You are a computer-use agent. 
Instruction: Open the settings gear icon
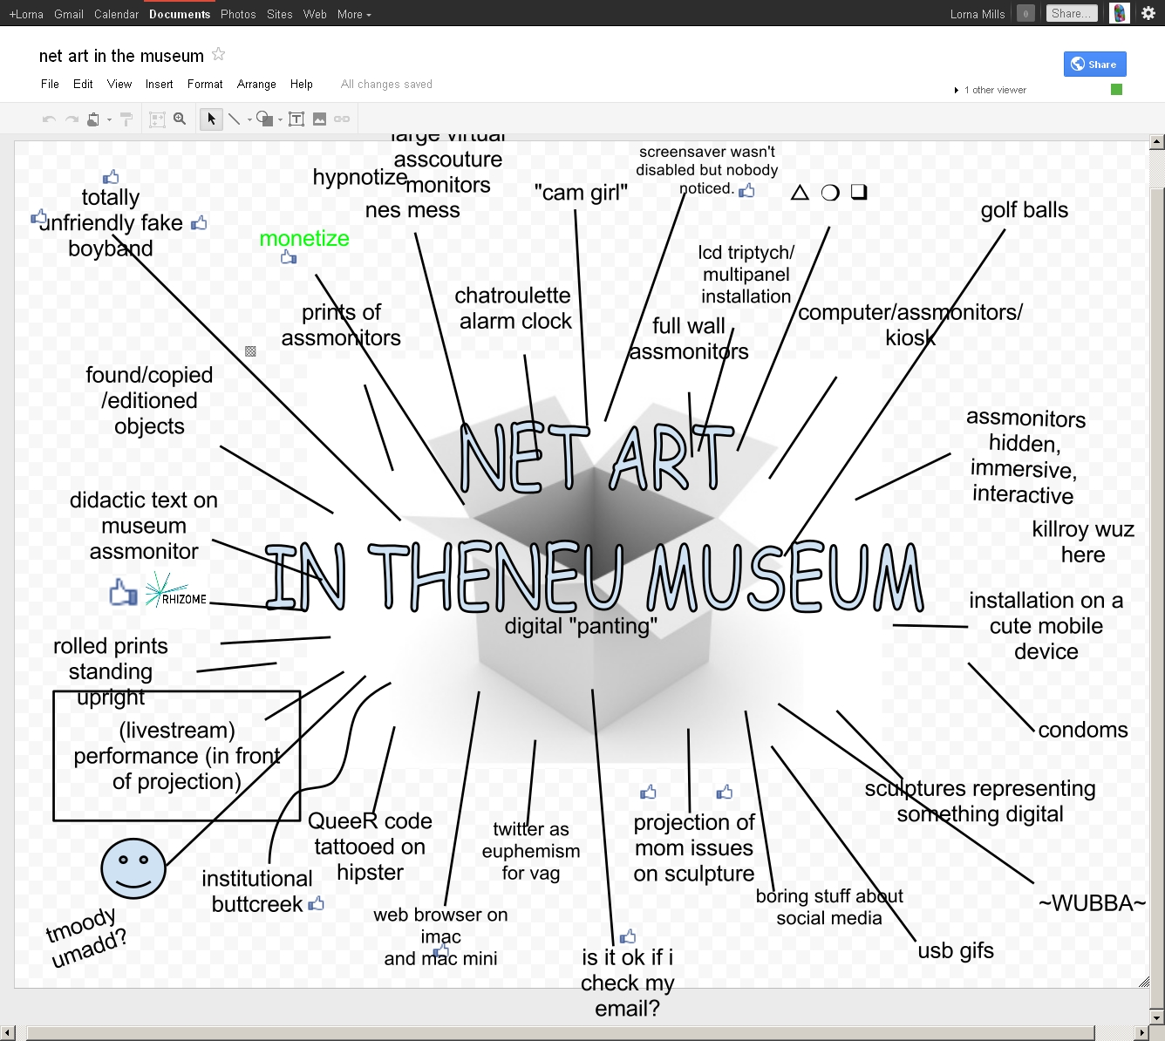point(1148,13)
